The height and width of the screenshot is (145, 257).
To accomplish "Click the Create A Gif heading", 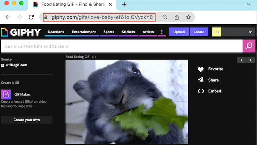I will click(x=10, y=83).
